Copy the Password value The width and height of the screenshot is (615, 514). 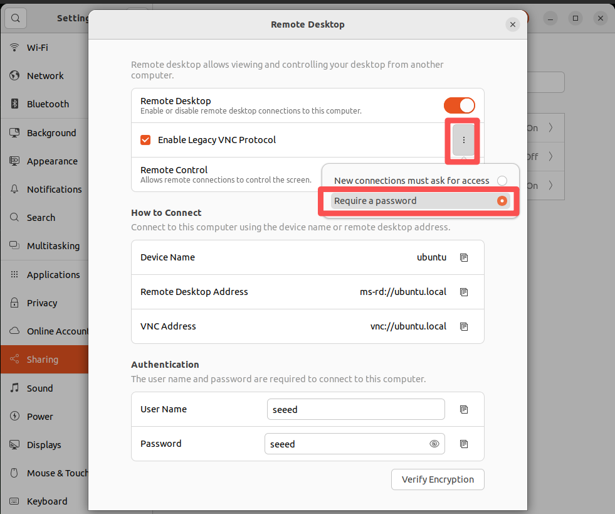(464, 444)
